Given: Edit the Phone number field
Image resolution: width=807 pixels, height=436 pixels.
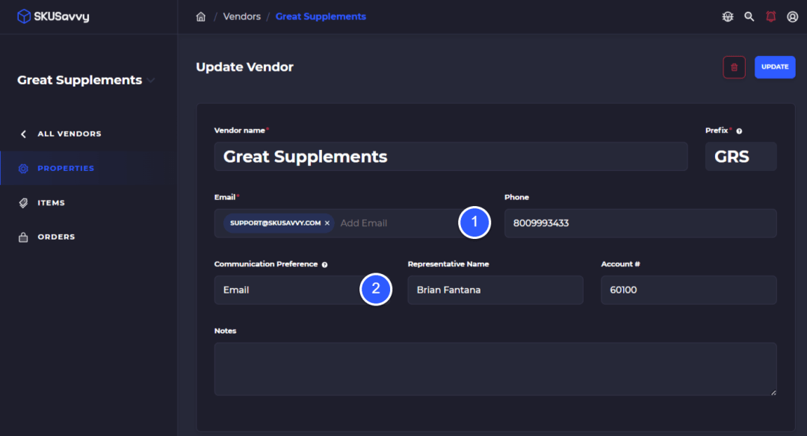Looking at the screenshot, I should [641, 223].
